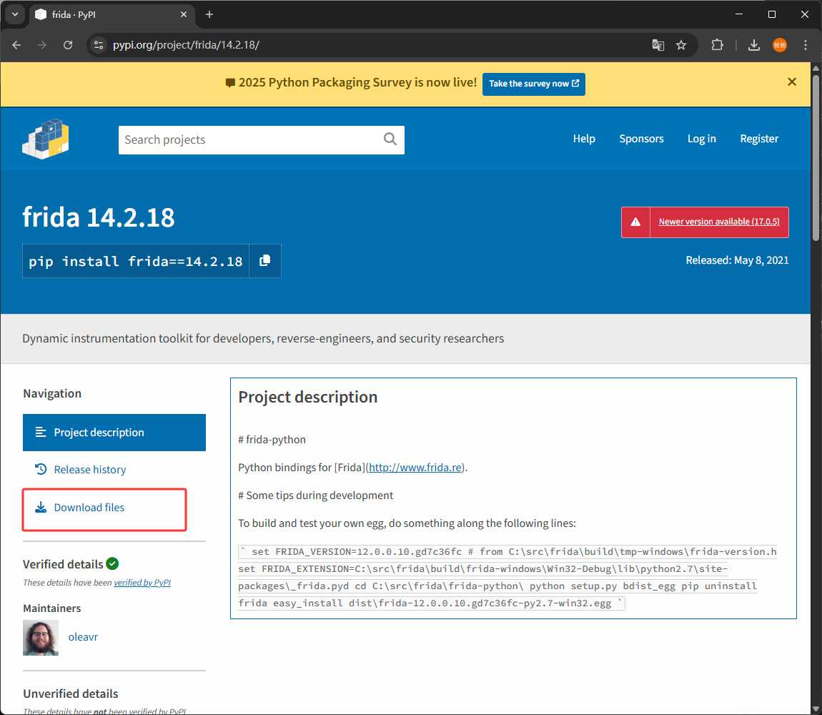Bookmark this page with the star icon
Screen dimensions: 822x715
[x=681, y=45]
